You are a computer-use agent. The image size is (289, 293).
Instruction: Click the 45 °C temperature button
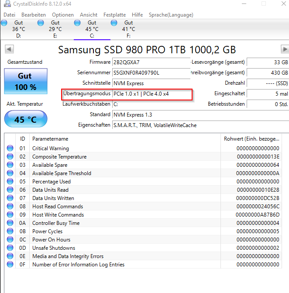tap(26, 119)
